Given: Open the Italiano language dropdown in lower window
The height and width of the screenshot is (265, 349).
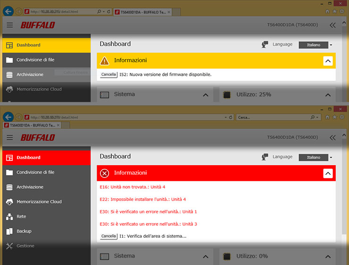Looking at the screenshot, I should [316, 157].
